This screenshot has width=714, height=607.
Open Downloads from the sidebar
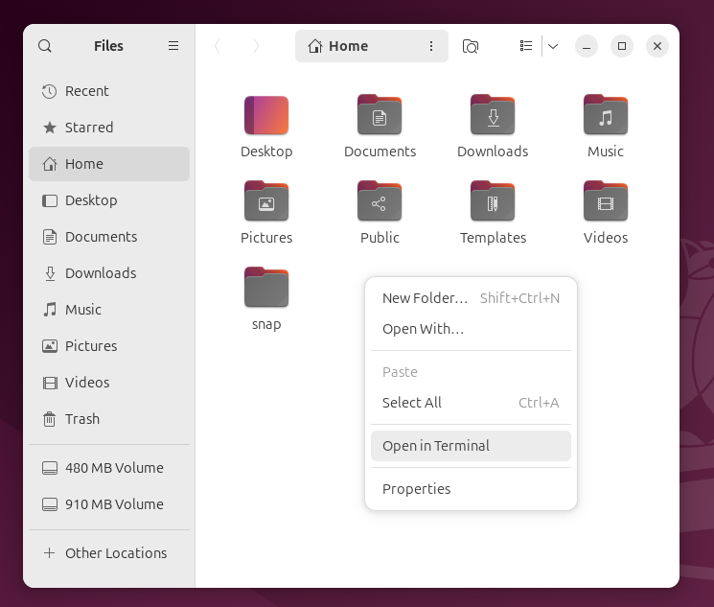[x=109, y=273]
